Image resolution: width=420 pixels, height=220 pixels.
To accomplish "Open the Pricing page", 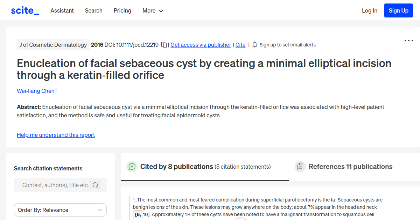I will pyautogui.click(x=122, y=11).
